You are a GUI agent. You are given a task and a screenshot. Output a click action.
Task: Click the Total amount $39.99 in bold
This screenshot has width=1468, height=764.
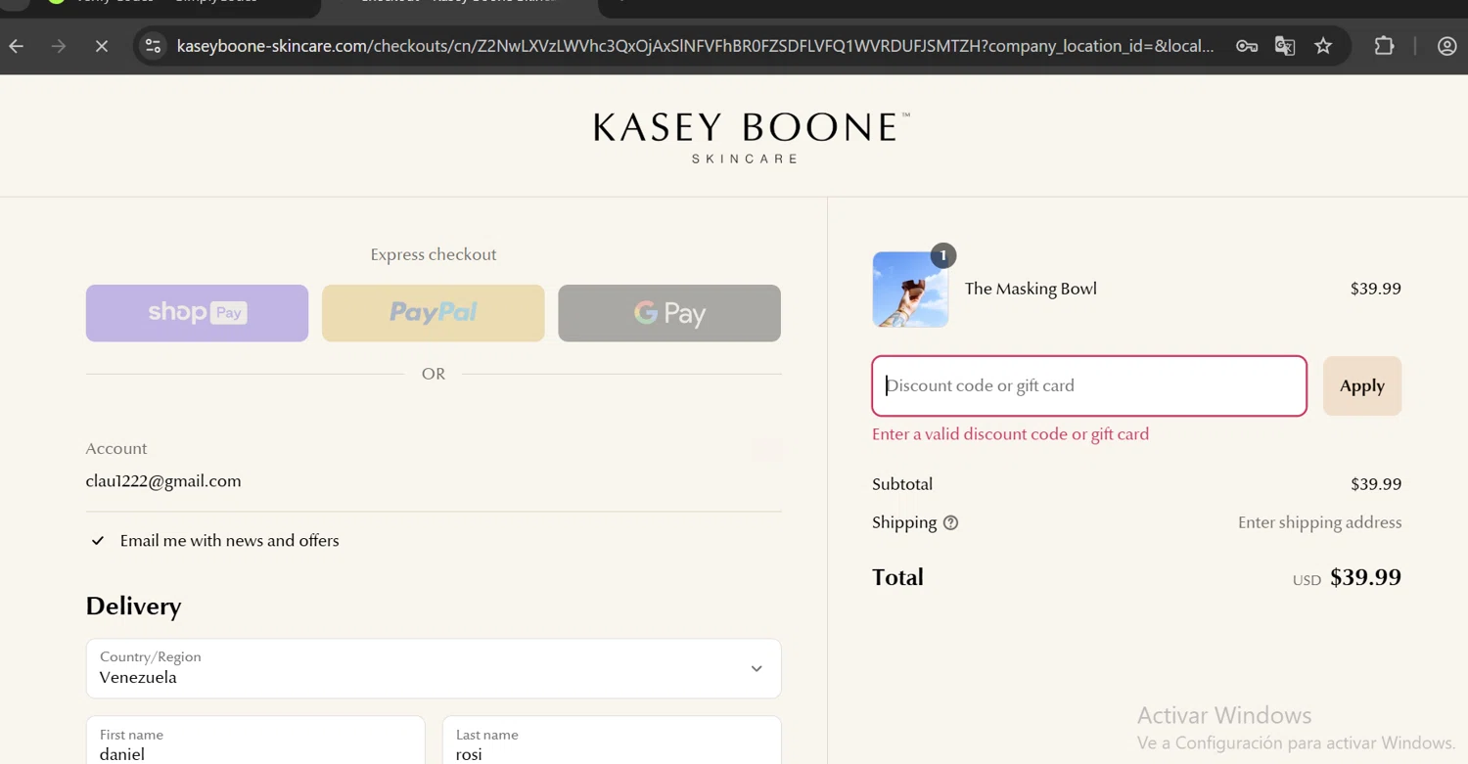1365,577
